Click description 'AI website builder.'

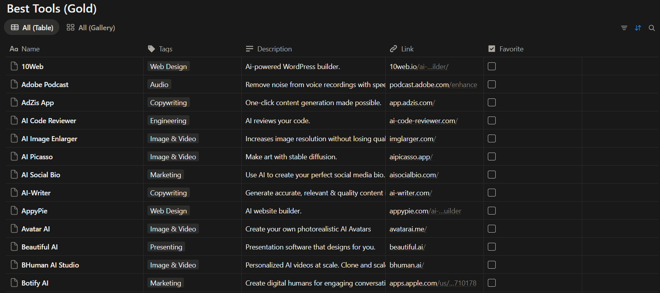tap(274, 211)
